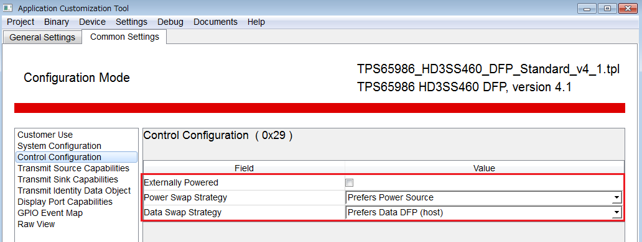Viewport: 642px width, 242px height.
Task: Expand the Data Swap Strategy dropdown arrow
Action: tap(616, 213)
